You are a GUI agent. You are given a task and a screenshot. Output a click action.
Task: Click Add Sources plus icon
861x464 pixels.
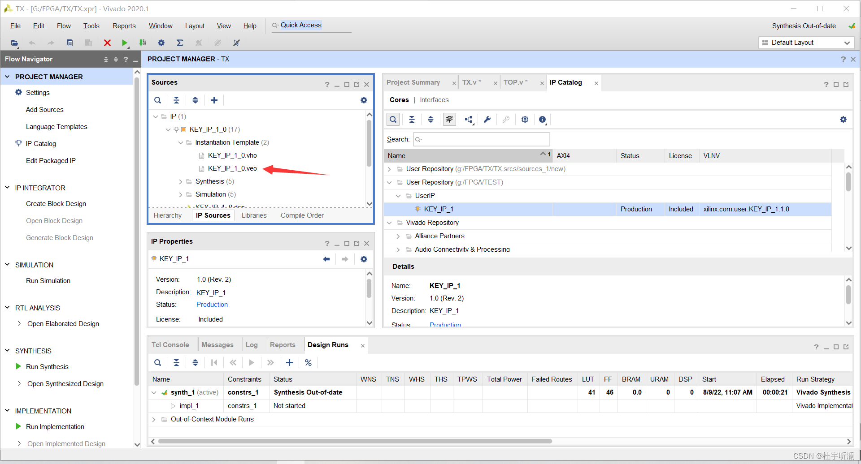coord(214,100)
